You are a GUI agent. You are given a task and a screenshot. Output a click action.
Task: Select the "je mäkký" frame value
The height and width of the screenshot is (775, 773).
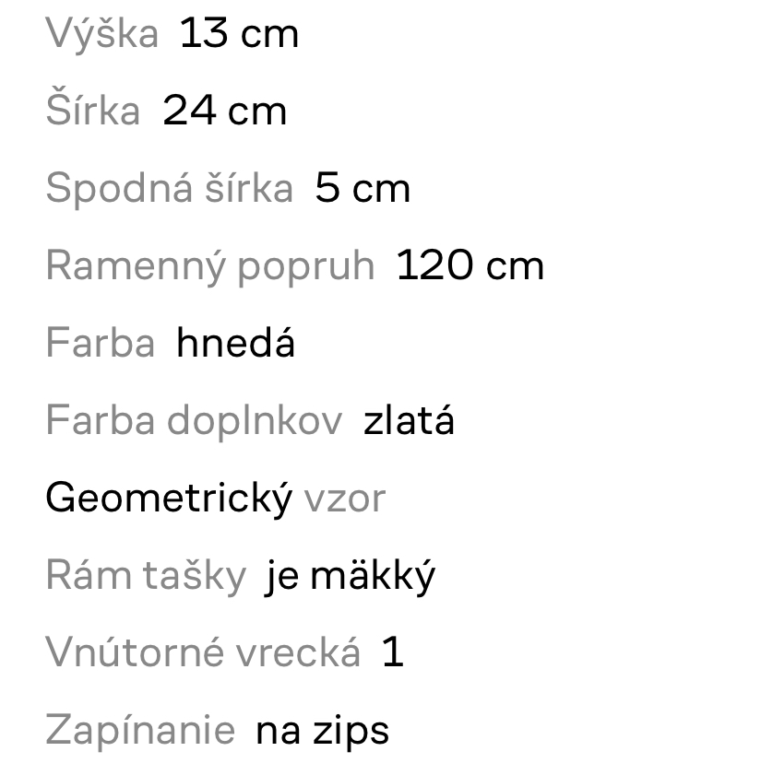(350, 576)
